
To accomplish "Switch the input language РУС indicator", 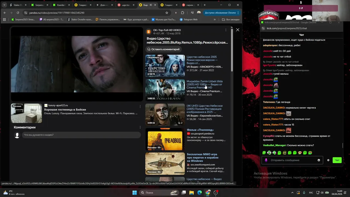I will click(311, 193).
